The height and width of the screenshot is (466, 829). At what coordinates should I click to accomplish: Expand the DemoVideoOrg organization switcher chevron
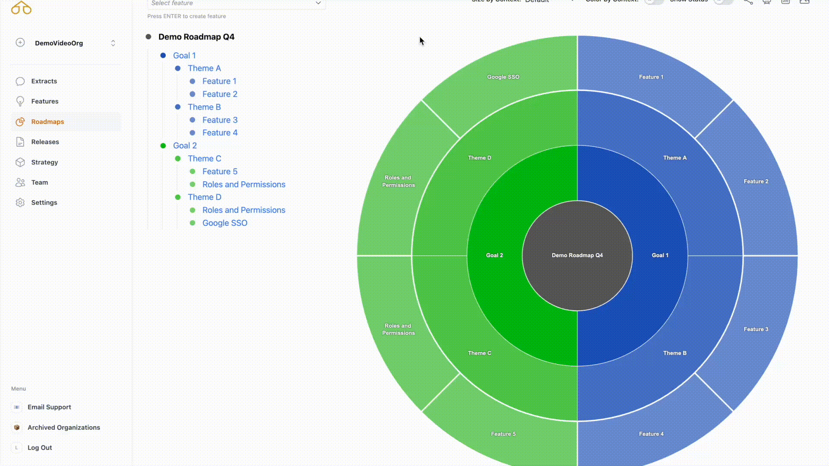113,43
